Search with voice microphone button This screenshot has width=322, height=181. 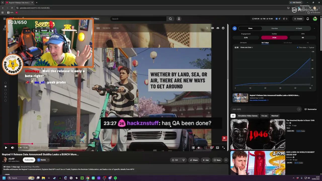179,19
